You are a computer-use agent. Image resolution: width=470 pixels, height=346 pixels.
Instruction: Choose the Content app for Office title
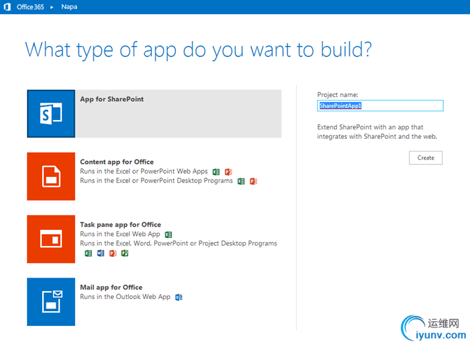(117, 162)
